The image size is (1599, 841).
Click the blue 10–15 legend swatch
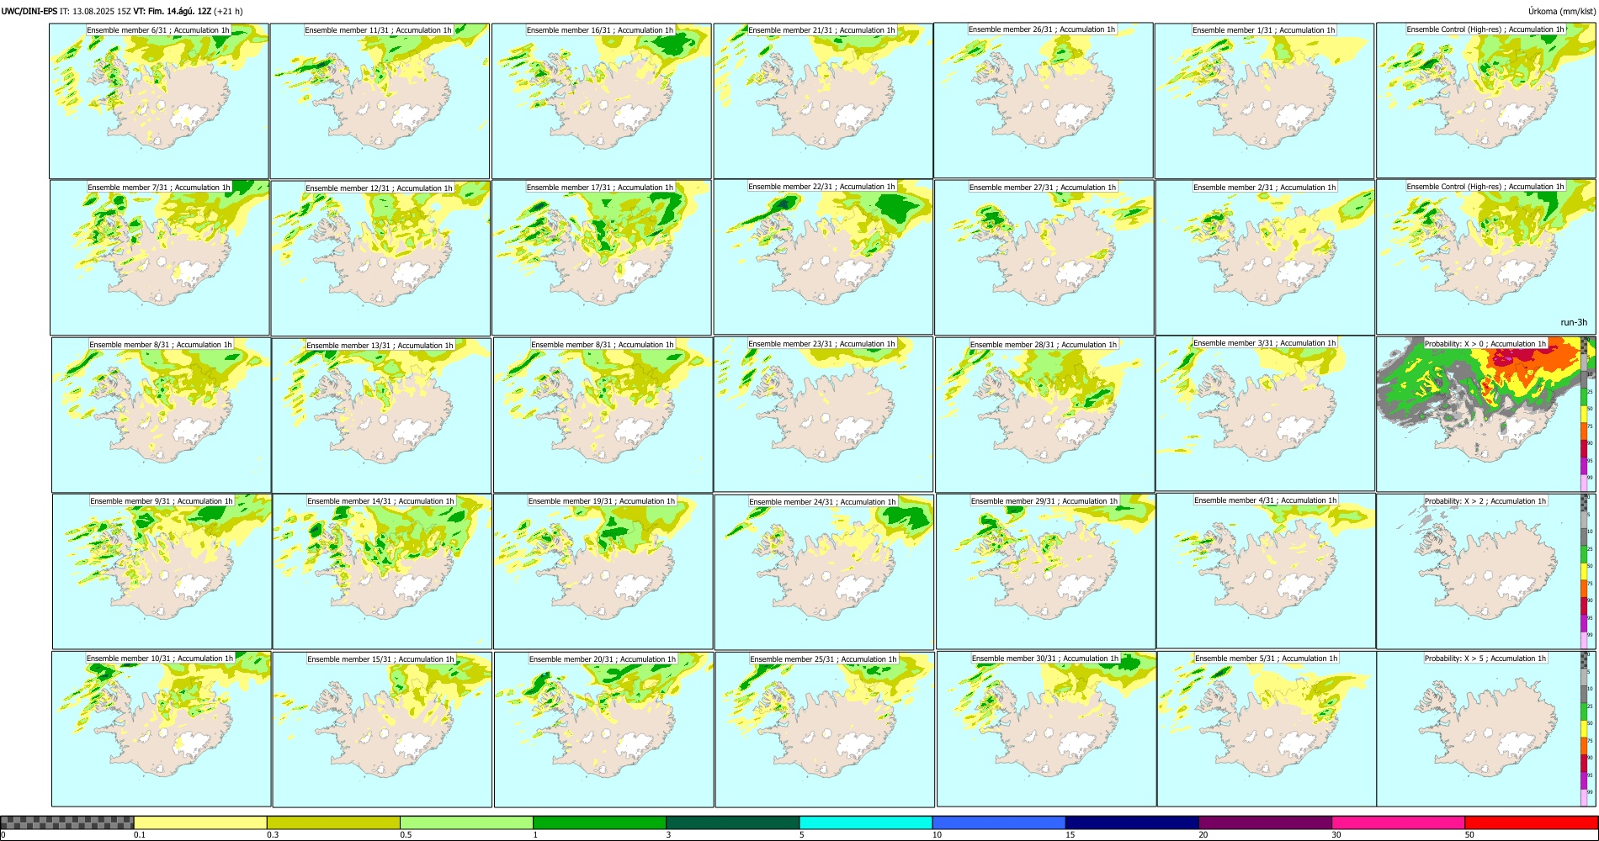tap(999, 822)
